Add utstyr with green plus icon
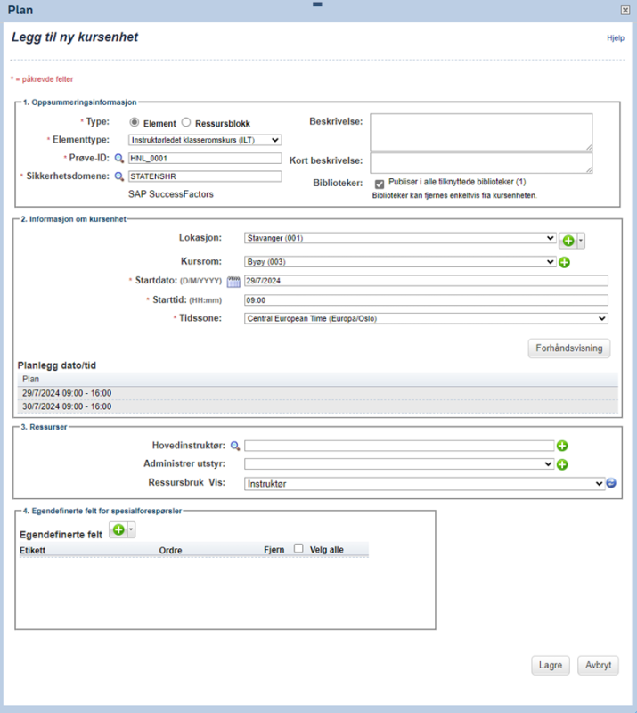The width and height of the screenshot is (637, 713). coord(562,464)
